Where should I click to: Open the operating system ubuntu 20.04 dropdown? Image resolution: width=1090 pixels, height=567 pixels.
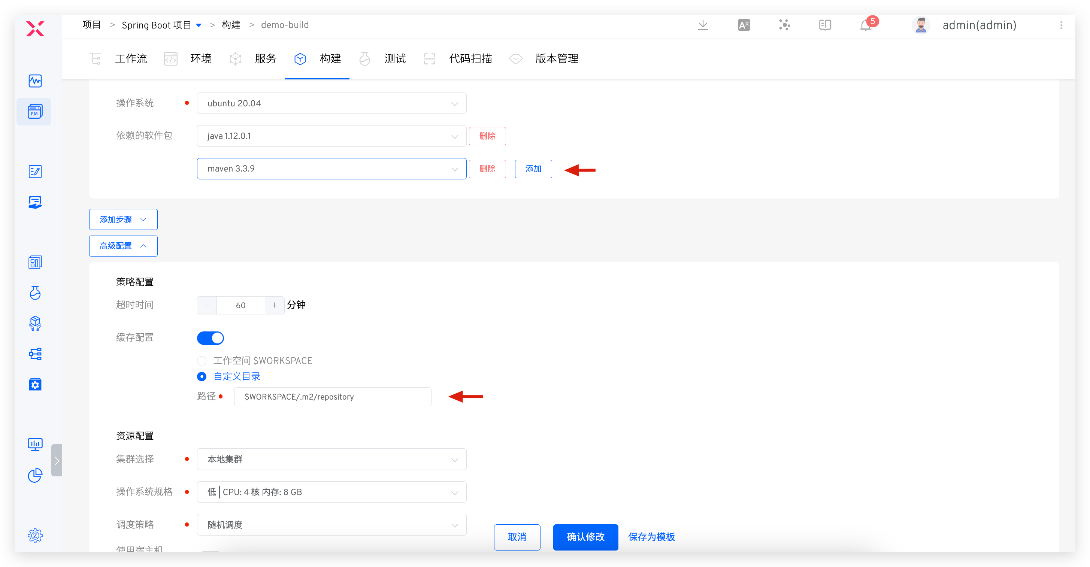coord(331,103)
